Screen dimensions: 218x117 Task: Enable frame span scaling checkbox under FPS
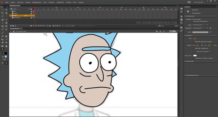(194, 41)
